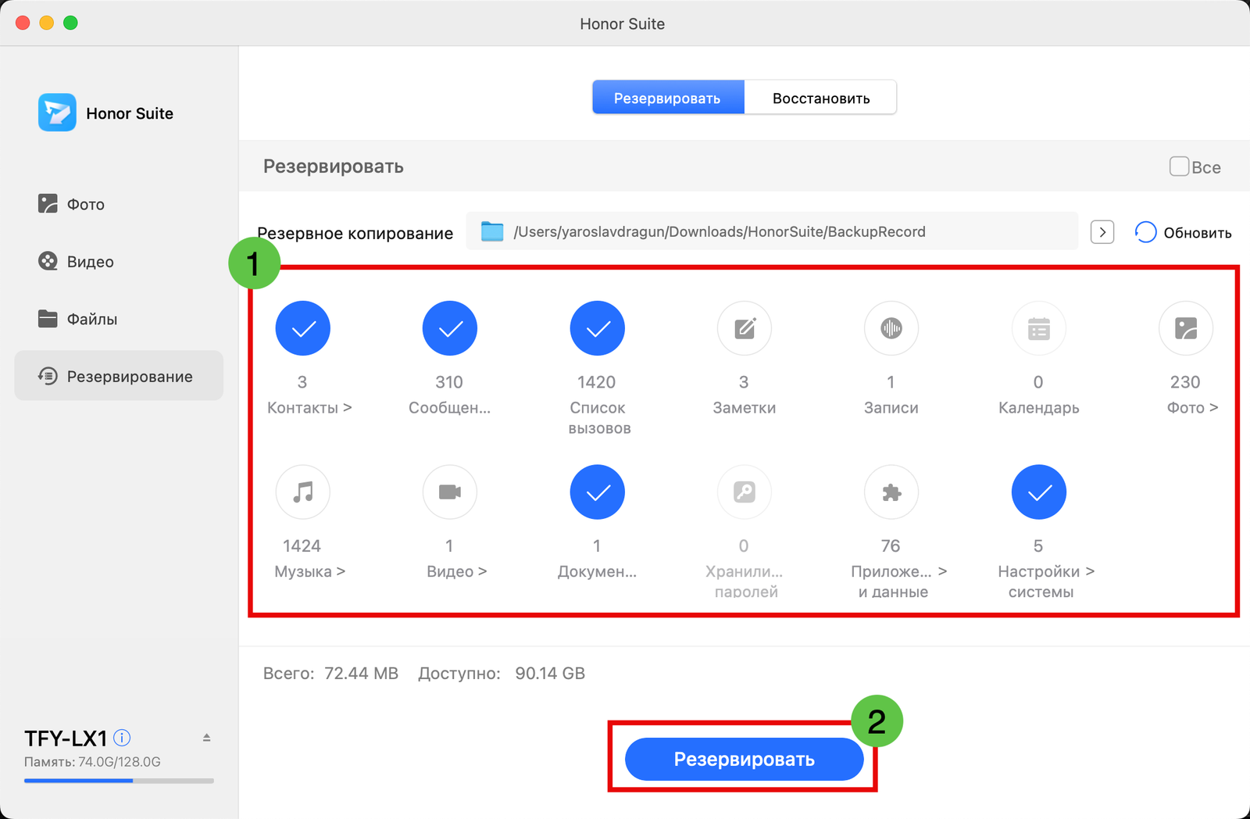Open Фото section in sidebar
This screenshot has width=1250, height=819.
pyautogui.click(x=119, y=204)
